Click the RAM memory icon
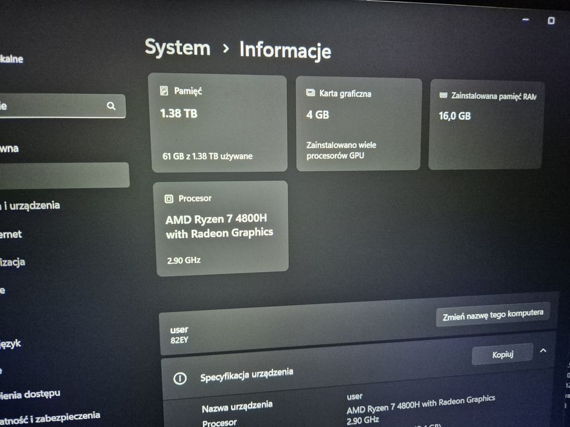The height and width of the screenshot is (427, 570). coord(443,95)
